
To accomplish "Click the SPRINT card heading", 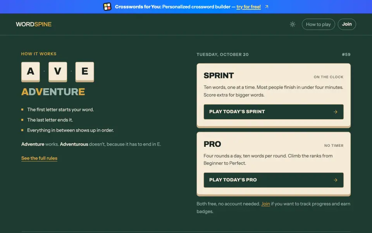I will 219,76.
